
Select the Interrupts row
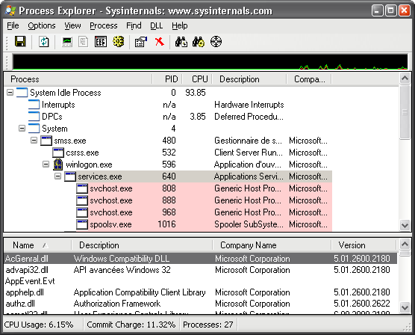click(x=168, y=105)
